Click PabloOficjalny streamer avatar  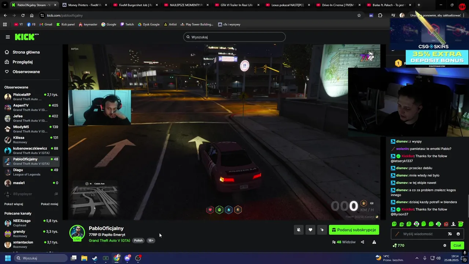77,233
